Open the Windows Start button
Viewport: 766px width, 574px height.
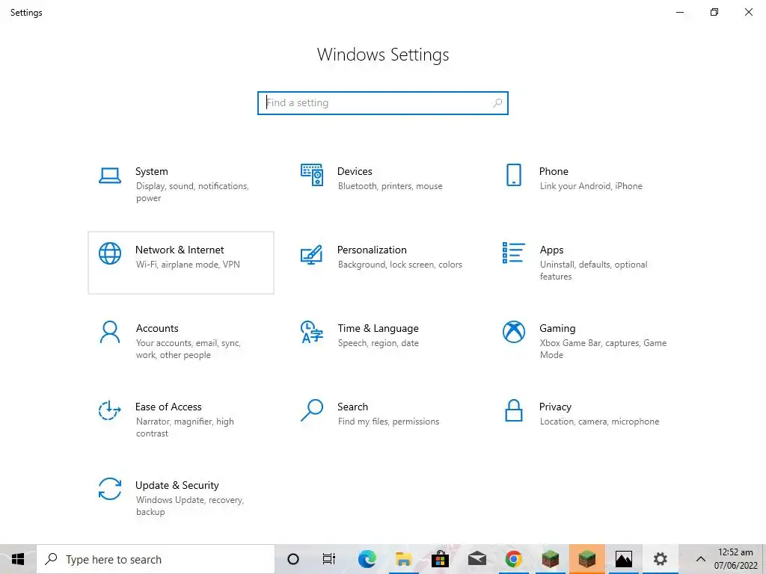(18, 559)
